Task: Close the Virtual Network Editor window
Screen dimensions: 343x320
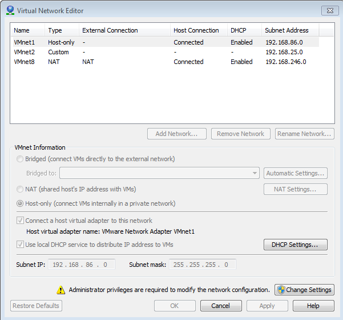Action: (329, 10)
